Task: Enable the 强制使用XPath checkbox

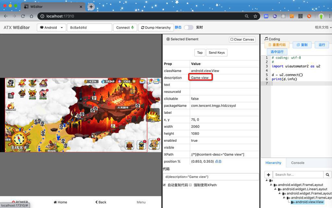Action: tap(190, 185)
